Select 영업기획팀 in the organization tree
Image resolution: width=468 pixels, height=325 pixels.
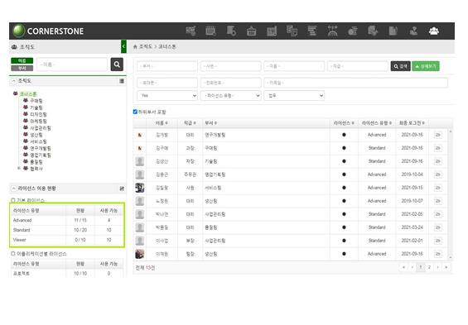pos(41,155)
